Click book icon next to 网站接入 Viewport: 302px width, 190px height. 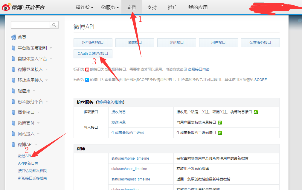[13, 134]
